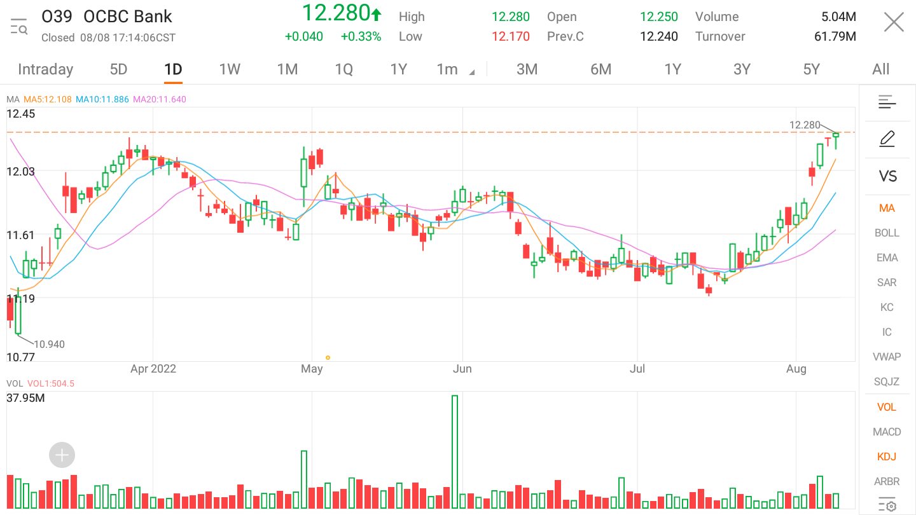
Task: Click the tallest June volume bar
Action: [455, 451]
